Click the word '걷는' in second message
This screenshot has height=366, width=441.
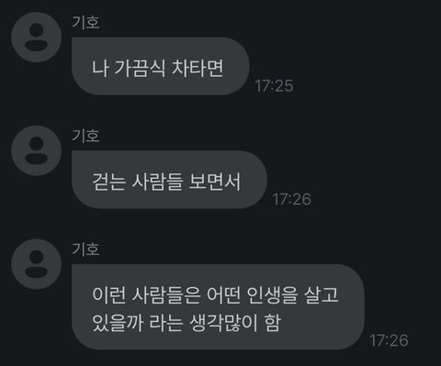[108, 182]
